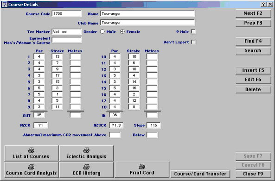This screenshot has width=275, height=181.
Task: Click the help question mark in title bar
Action: (x=263, y=4)
